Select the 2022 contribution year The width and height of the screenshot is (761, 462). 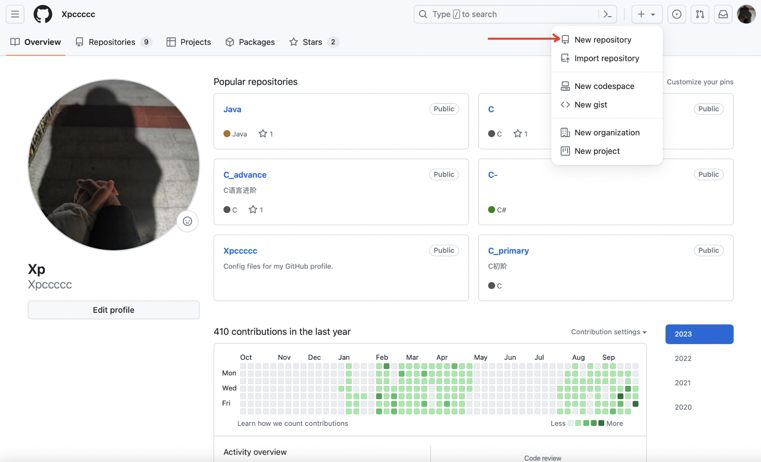coord(683,358)
